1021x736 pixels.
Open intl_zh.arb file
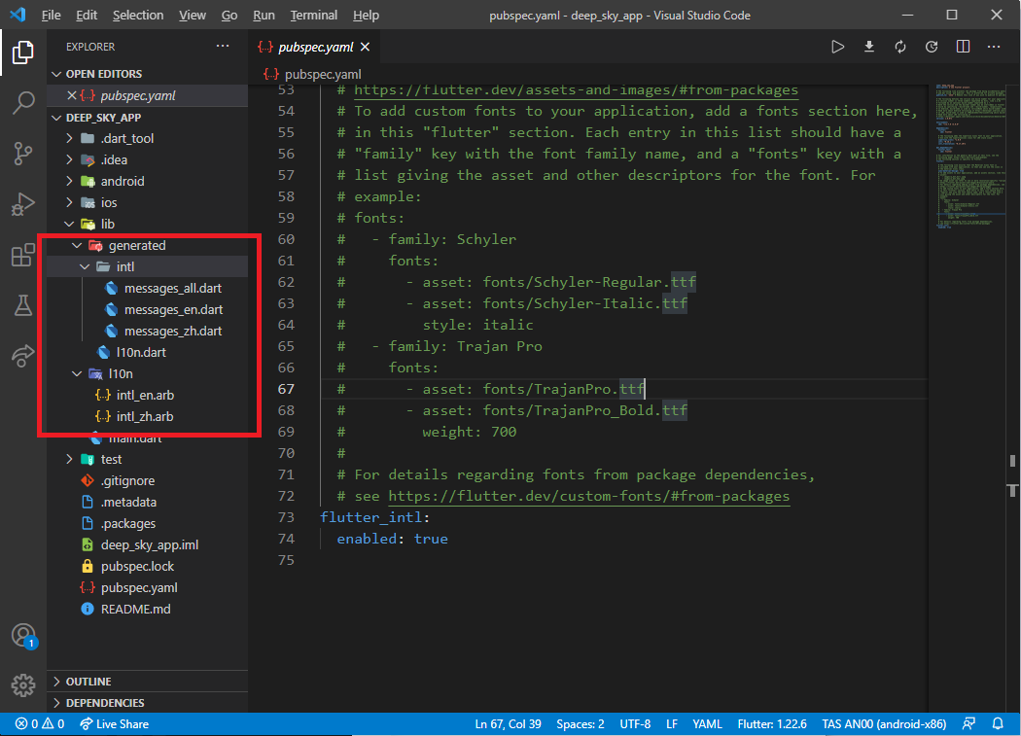[x=147, y=417]
